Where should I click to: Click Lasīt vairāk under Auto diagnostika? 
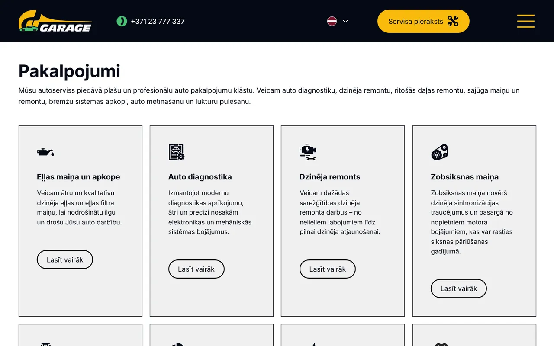(x=196, y=269)
